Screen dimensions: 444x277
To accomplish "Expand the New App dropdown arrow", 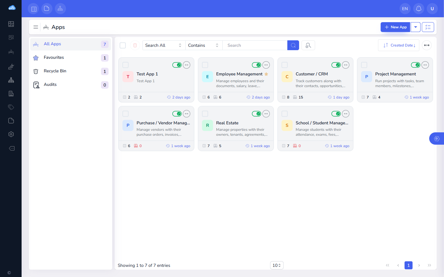I will pos(416,27).
